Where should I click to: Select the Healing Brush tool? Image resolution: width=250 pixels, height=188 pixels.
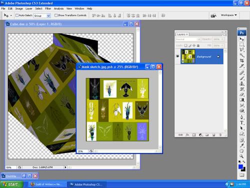[241, 73]
